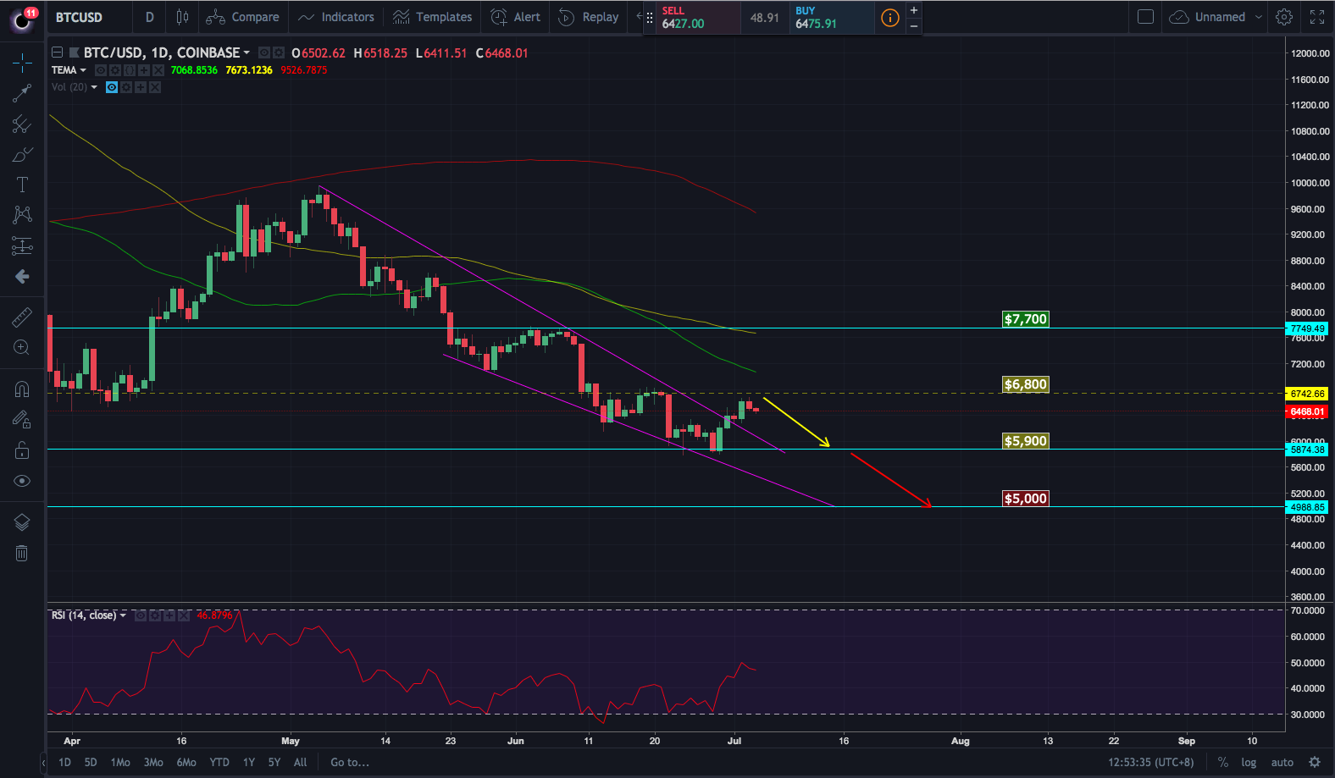
Task: Create an Alert
Action: click(516, 17)
